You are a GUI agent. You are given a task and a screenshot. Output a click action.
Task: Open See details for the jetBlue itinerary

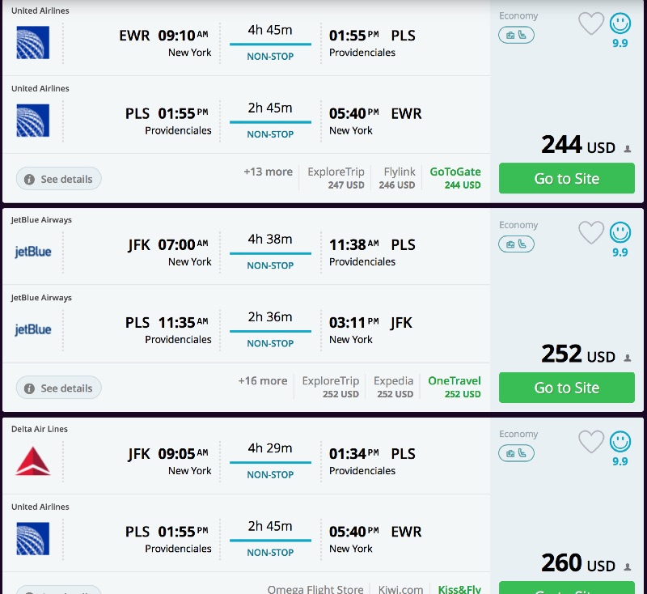(x=57, y=388)
